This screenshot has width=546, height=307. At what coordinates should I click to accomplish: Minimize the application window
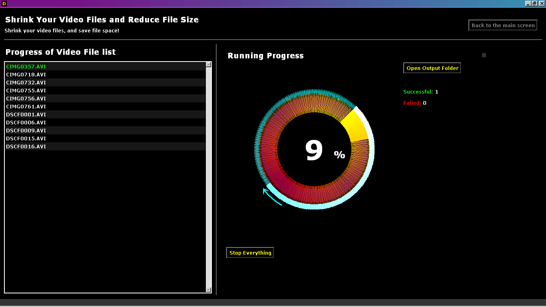click(x=528, y=3)
